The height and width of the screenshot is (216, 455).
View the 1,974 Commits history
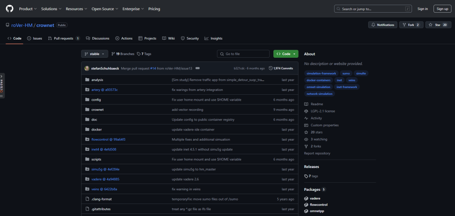point(281,69)
